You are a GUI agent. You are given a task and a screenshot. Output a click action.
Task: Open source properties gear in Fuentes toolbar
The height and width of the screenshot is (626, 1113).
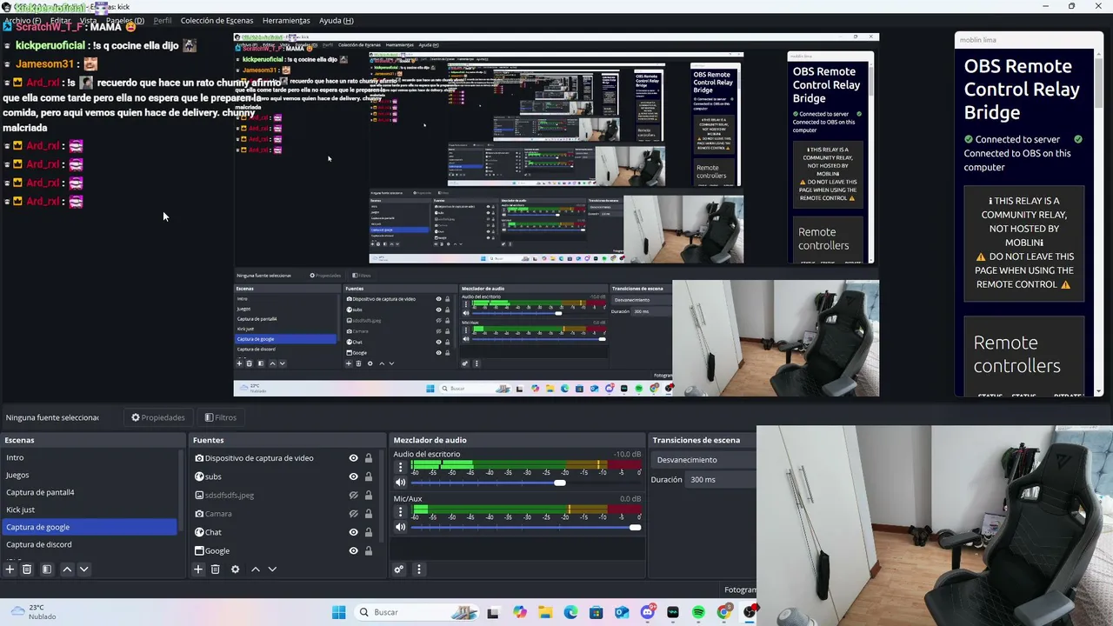click(235, 569)
